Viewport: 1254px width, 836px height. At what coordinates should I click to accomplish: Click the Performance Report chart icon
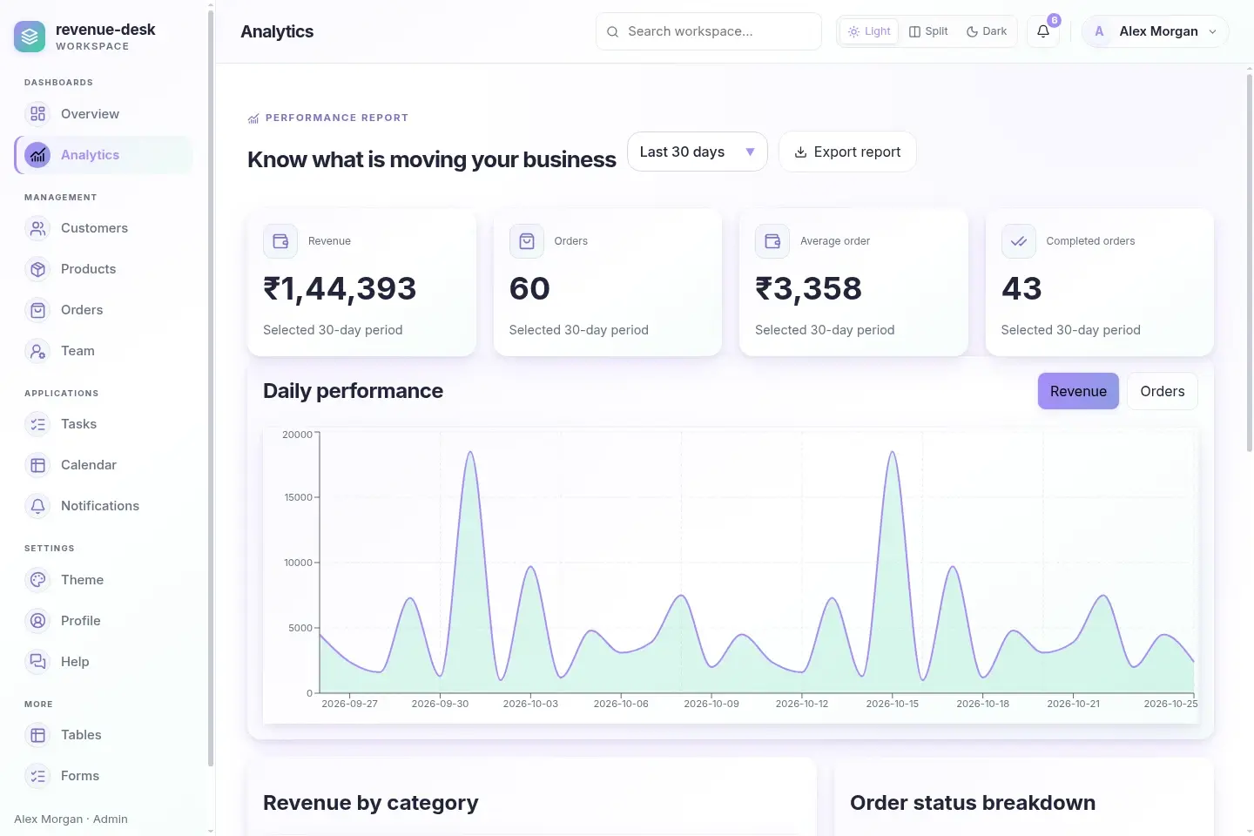[x=253, y=118]
